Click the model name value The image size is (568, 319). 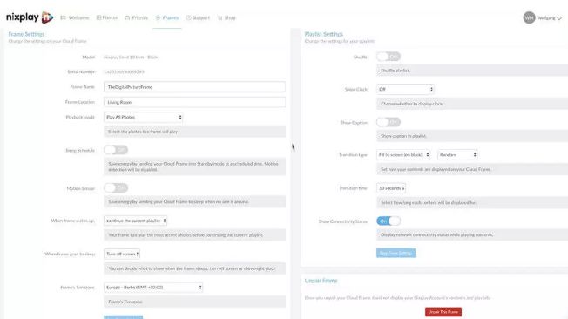[131, 57]
